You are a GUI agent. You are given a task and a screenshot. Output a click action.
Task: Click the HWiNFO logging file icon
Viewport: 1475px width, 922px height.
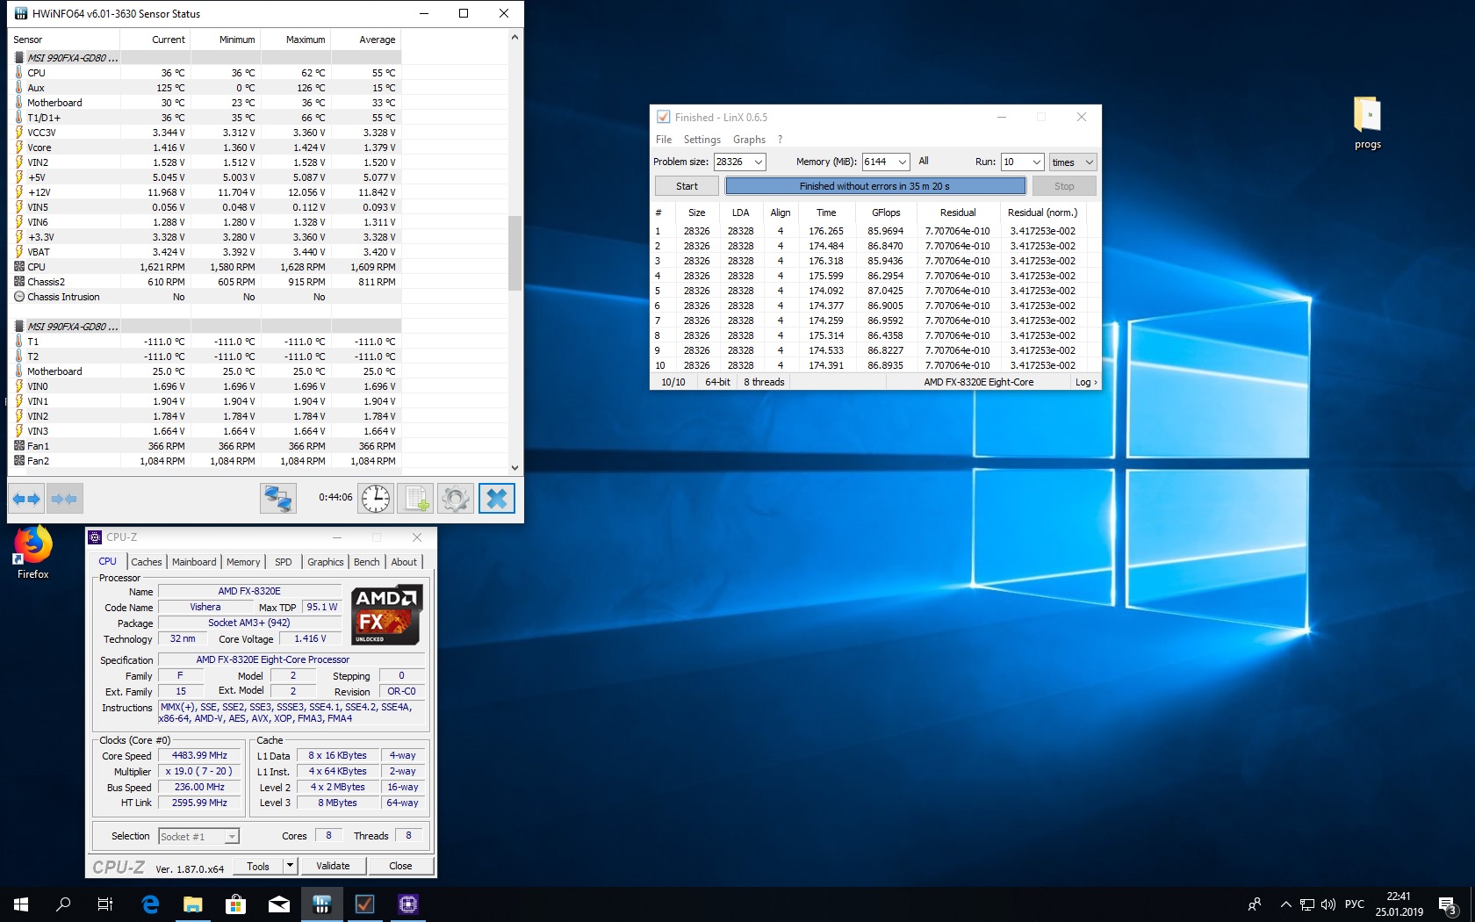[x=415, y=499]
